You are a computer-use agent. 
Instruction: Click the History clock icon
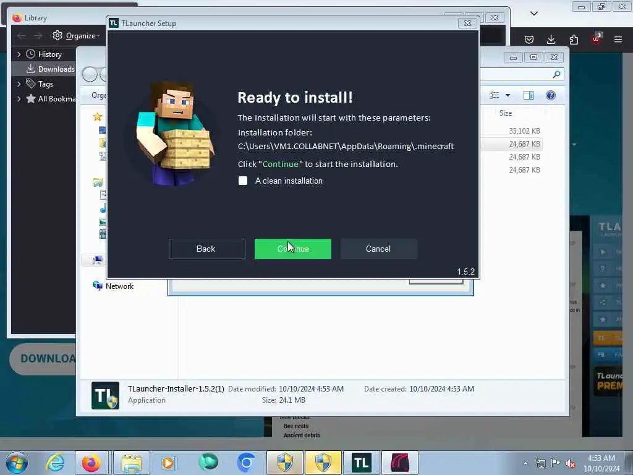pyautogui.click(x=31, y=54)
